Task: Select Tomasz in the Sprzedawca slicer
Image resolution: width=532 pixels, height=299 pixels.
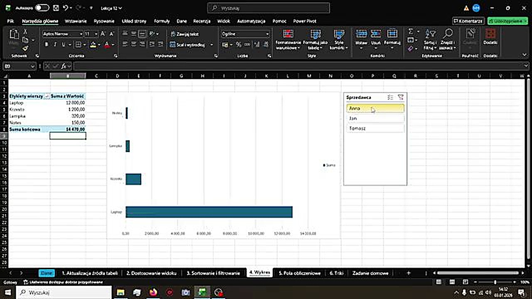Action: coord(374,128)
